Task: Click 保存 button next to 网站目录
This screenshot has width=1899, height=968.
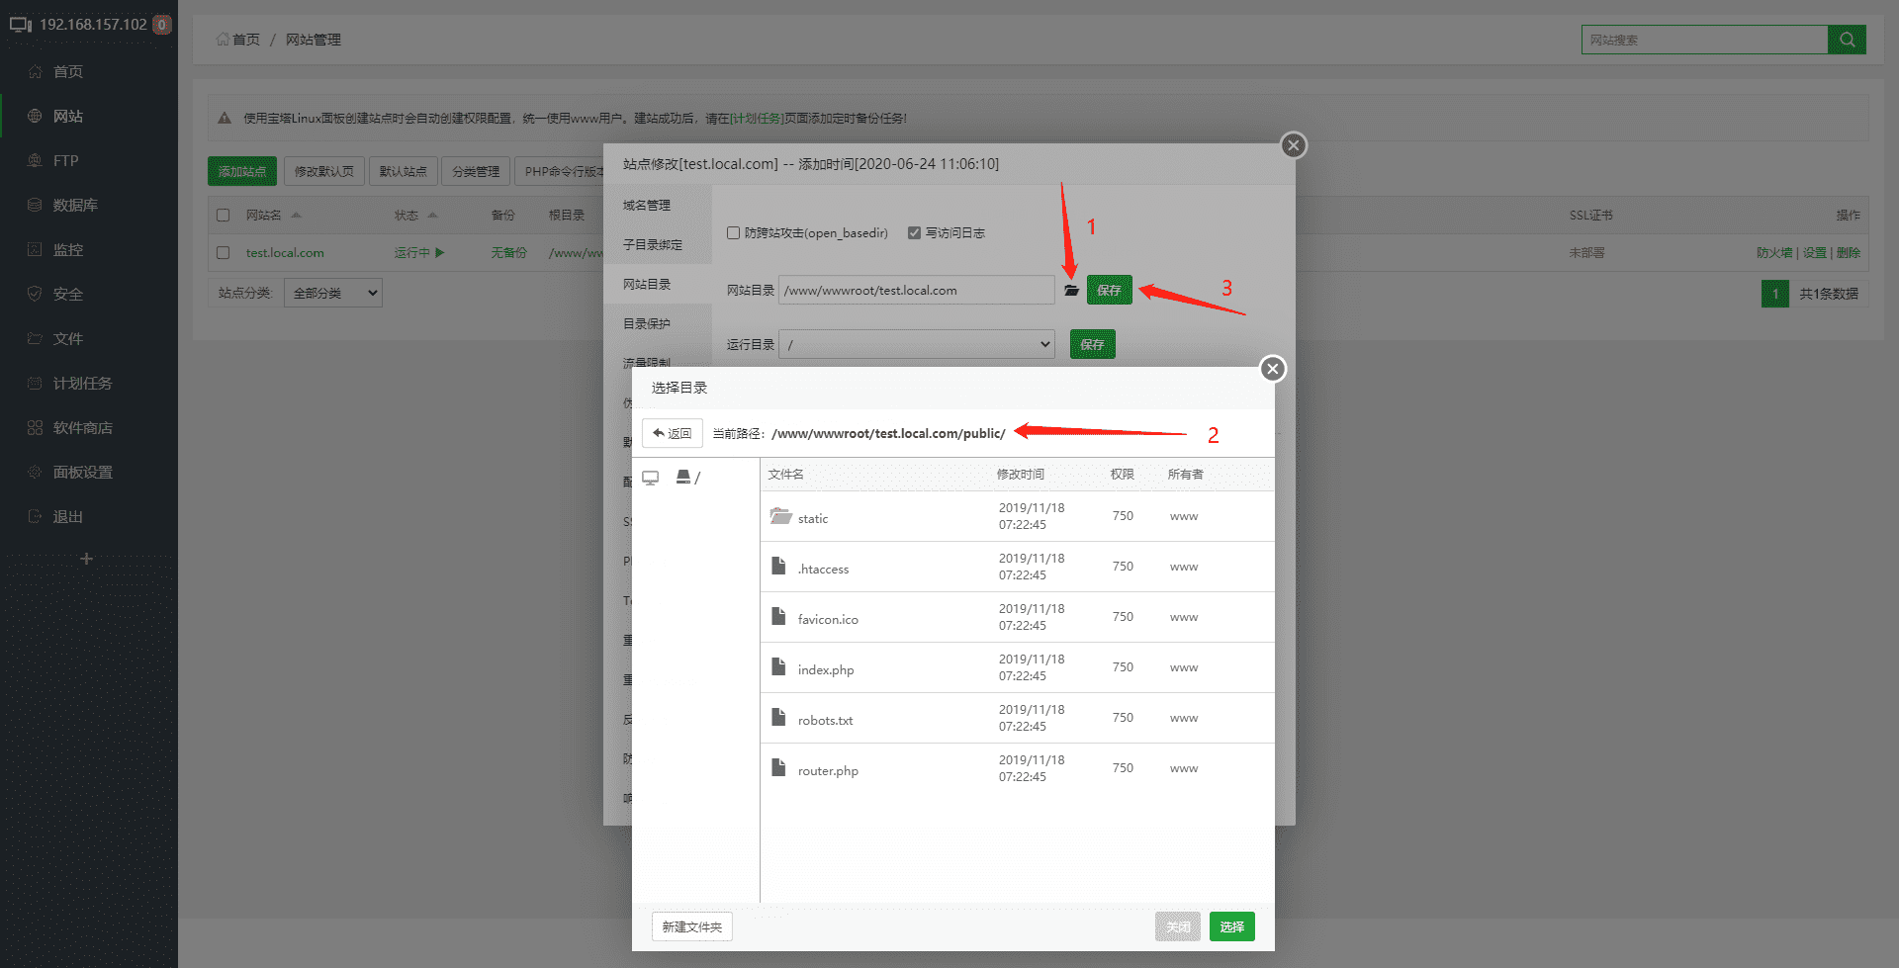Action: pyautogui.click(x=1109, y=290)
